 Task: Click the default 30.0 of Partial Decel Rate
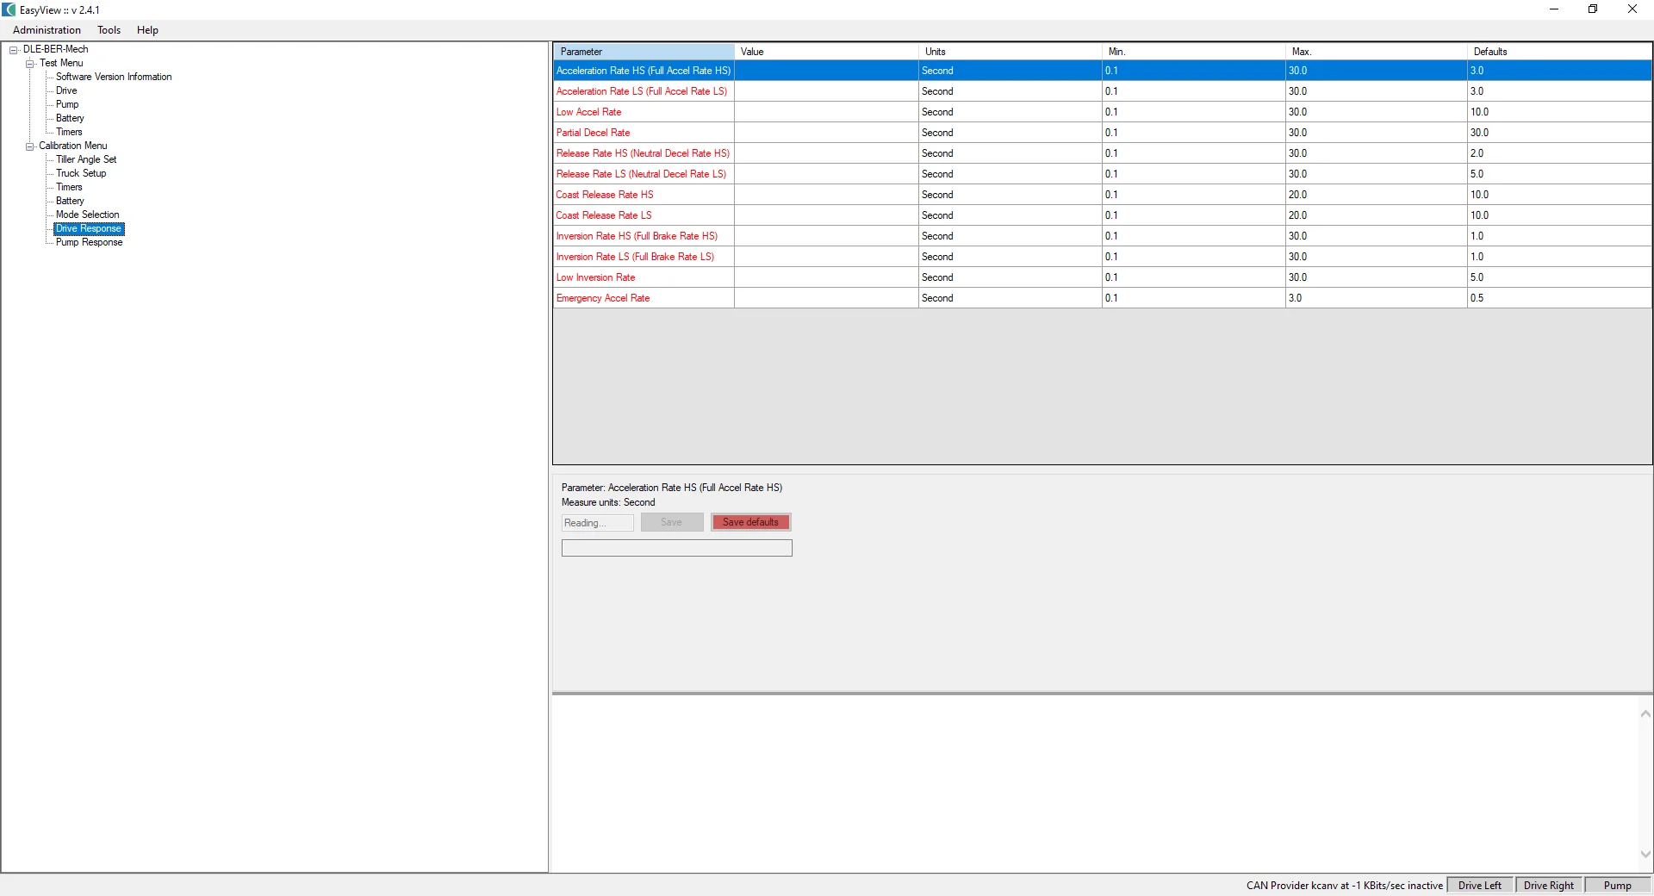pyautogui.click(x=1559, y=133)
